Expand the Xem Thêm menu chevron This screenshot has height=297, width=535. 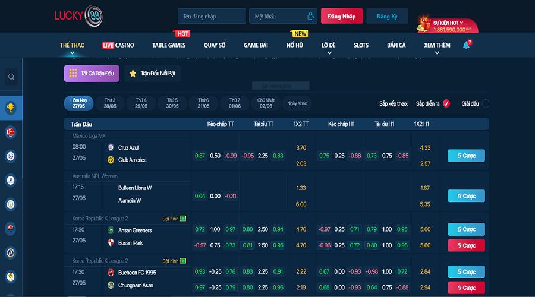tap(437, 53)
